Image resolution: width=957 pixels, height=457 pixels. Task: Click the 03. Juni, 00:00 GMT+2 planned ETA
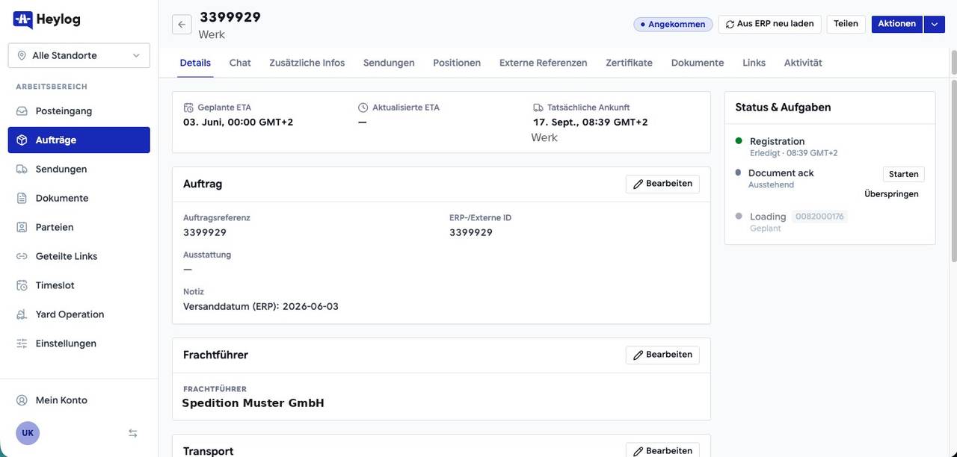point(239,122)
